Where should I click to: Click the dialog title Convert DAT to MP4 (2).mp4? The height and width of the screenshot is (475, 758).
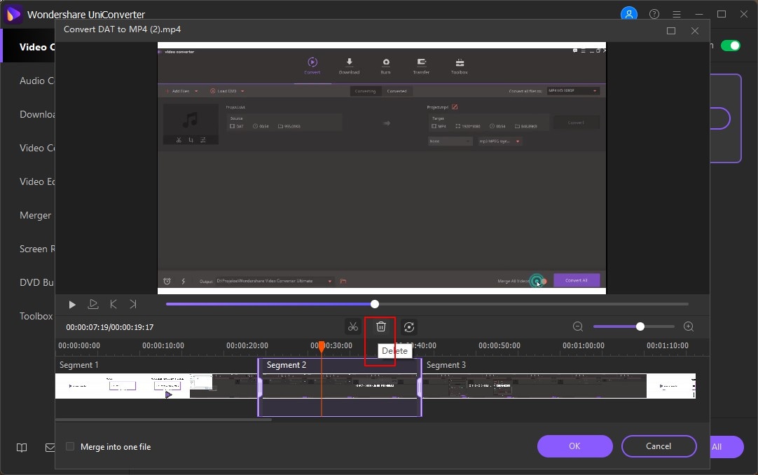pos(123,29)
